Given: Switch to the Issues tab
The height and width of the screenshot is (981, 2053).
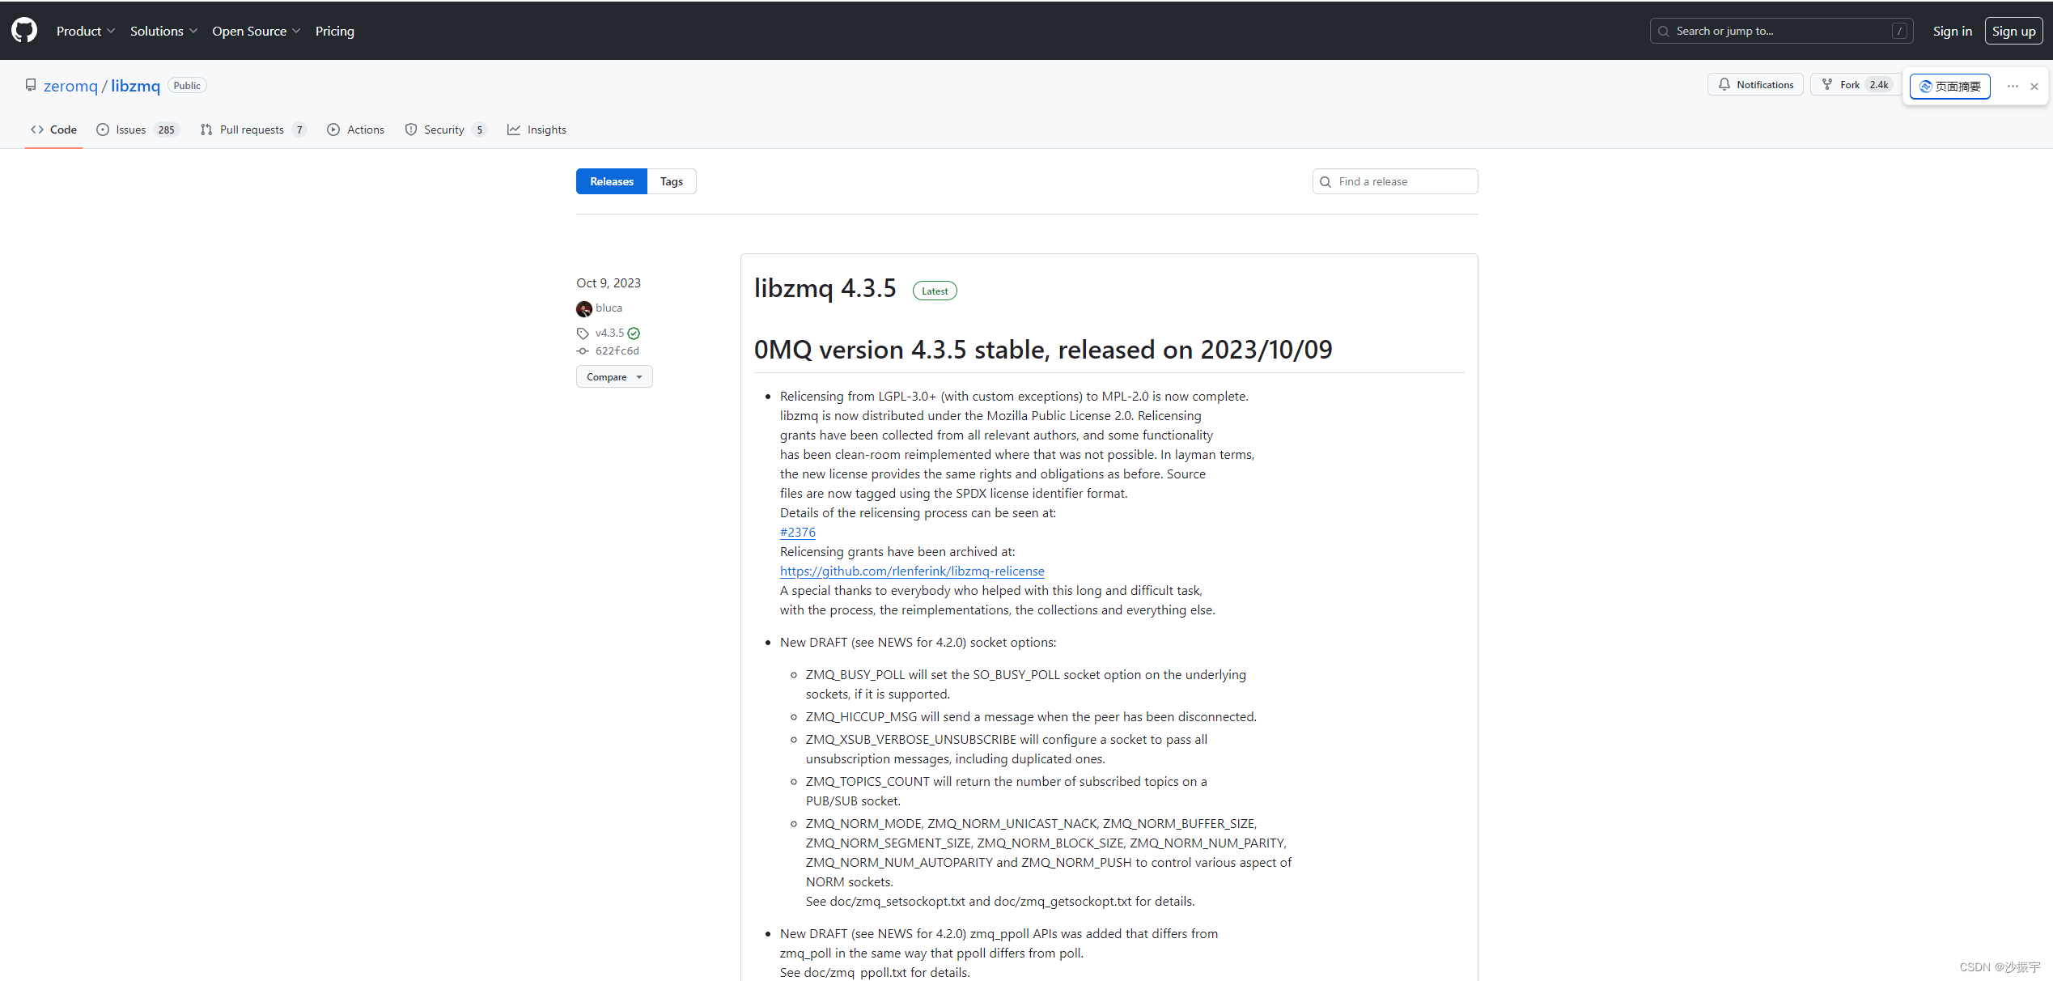Looking at the screenshot, I should point(129,129).
